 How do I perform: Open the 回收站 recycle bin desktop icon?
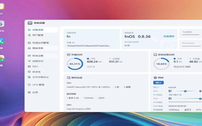pyautogui.click(x=2, y=24)
